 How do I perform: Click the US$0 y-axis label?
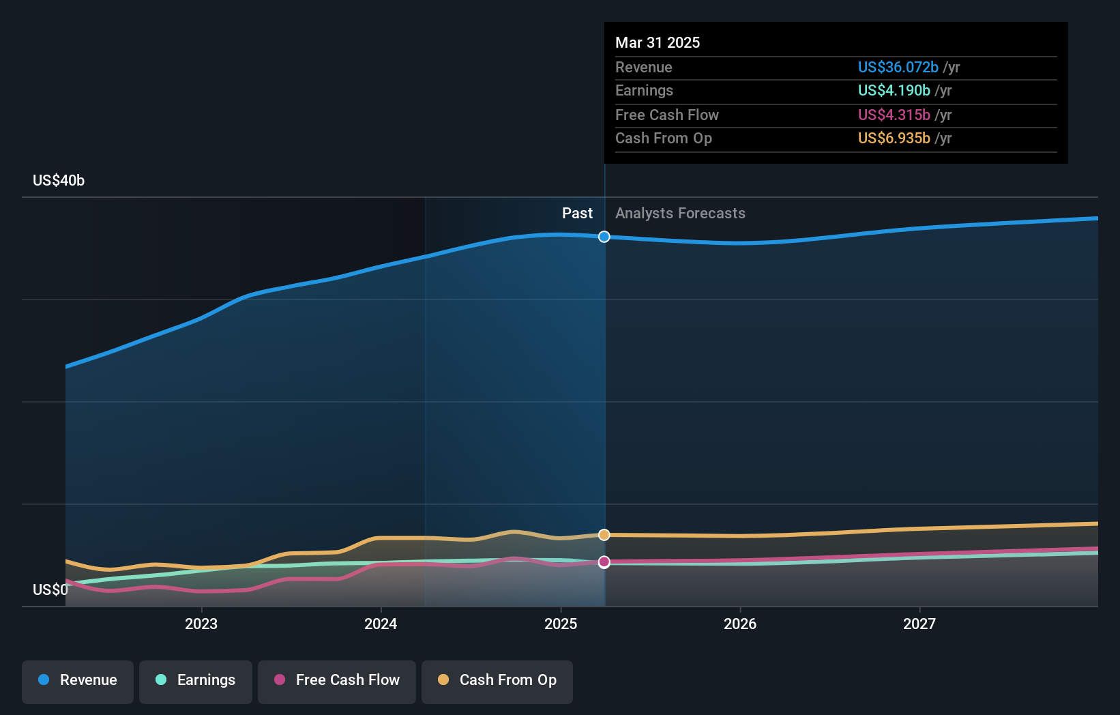point(50,589)
